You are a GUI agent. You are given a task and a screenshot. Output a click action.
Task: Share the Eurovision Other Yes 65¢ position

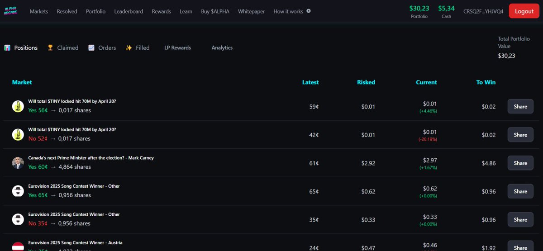(x=520, y=191)
